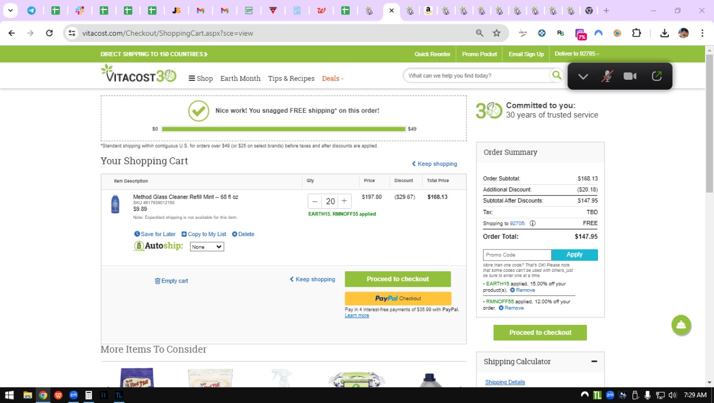Open a new browser tab
Screen dimensions: 714x403
[606, 11]
